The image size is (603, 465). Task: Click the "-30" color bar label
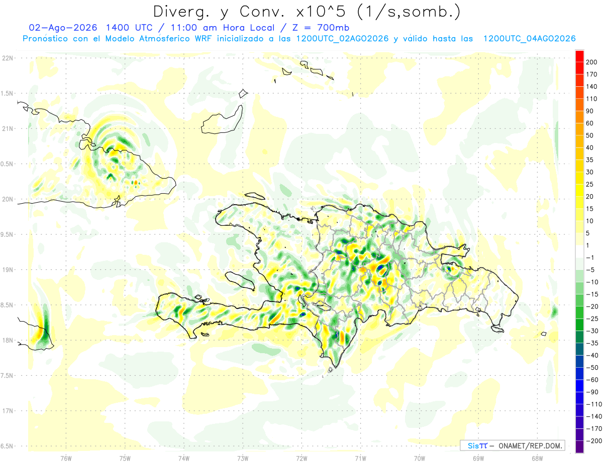pyautogui.click(x=593, y=331)
